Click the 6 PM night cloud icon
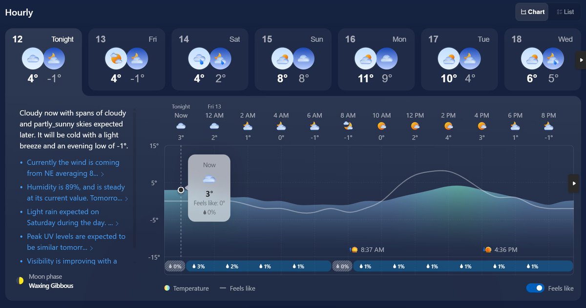The image size is (586, 308). point(515,126)
